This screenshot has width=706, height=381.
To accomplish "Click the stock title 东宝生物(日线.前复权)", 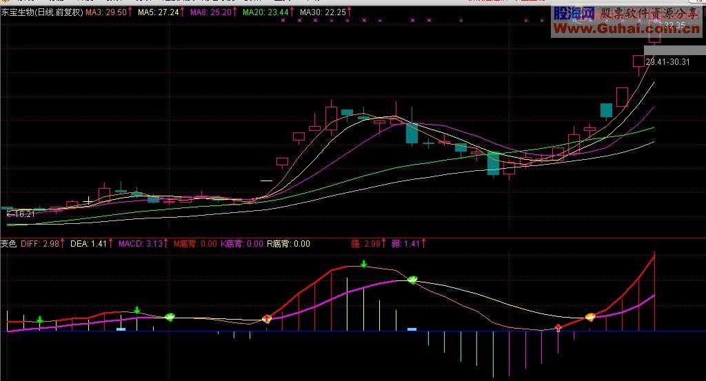I will point(42,12).
